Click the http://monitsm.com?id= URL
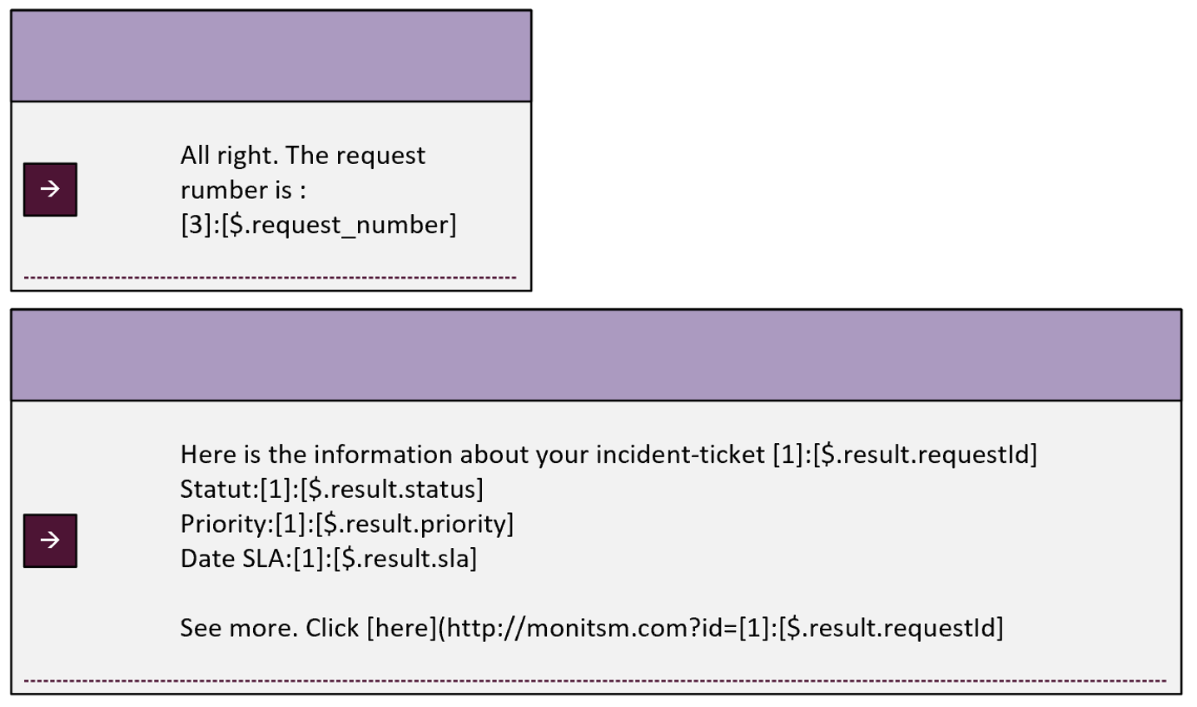The height and width of the screenshot is (707, 1197). coord(592,628)
